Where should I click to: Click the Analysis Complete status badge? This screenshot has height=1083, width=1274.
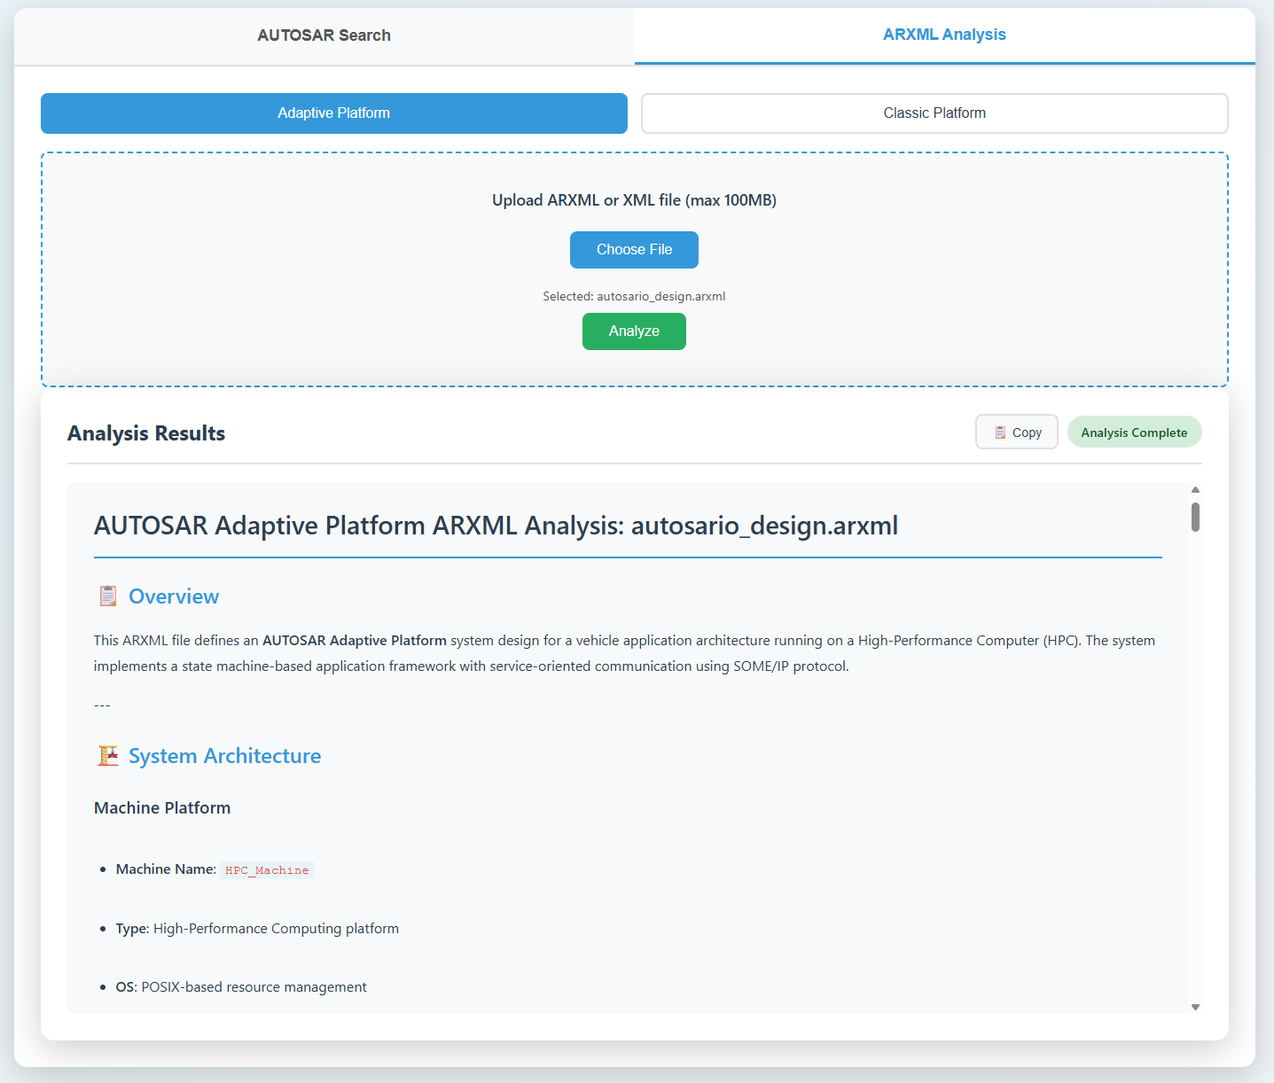tap(1134, 432)
